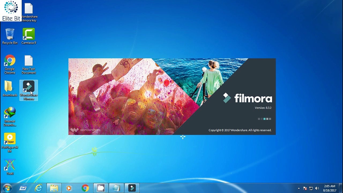Switch to the Camtasia recorder taskbar button
This screenshot has width=343, height=193.
101,188
